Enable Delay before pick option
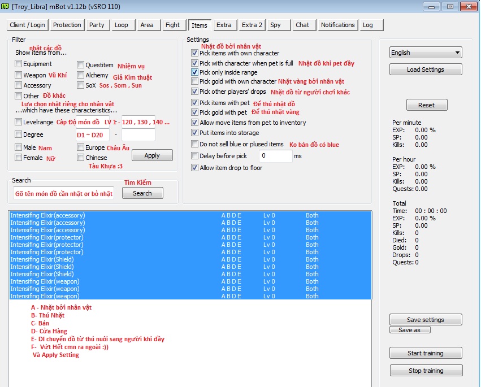This screenshot has width=481, height=387. coord(194,156)
